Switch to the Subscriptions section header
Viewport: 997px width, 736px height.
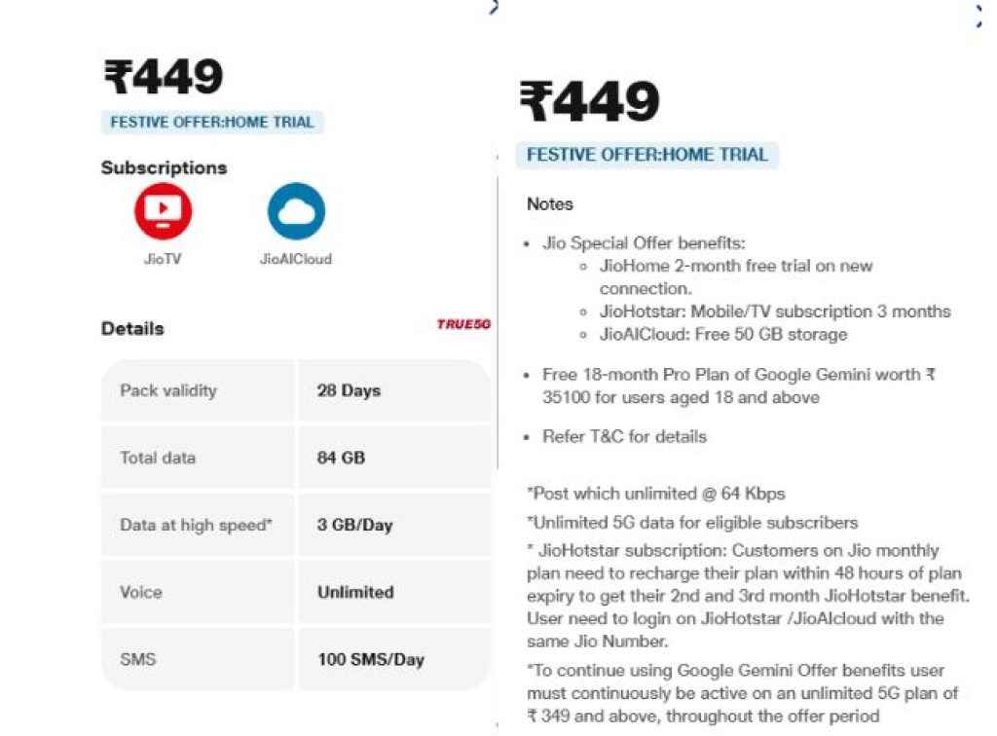pos(163,167)
